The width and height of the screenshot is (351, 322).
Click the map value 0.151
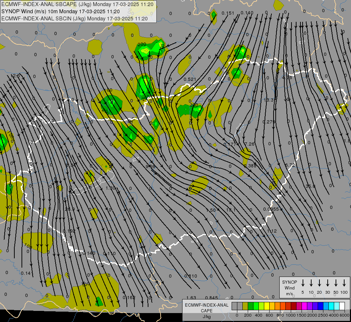tap(228, 13)
